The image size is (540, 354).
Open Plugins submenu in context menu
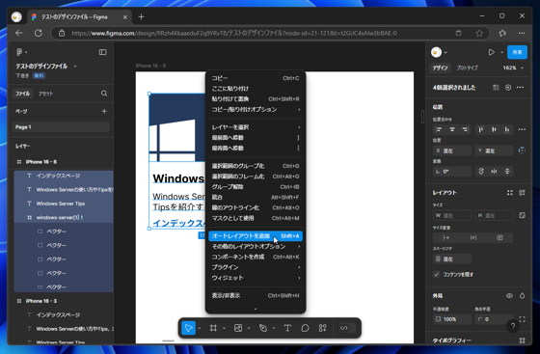coord(256,267)
